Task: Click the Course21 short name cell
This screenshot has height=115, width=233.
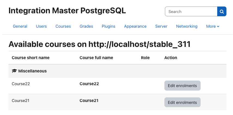Action: click(x=20, y=101)
